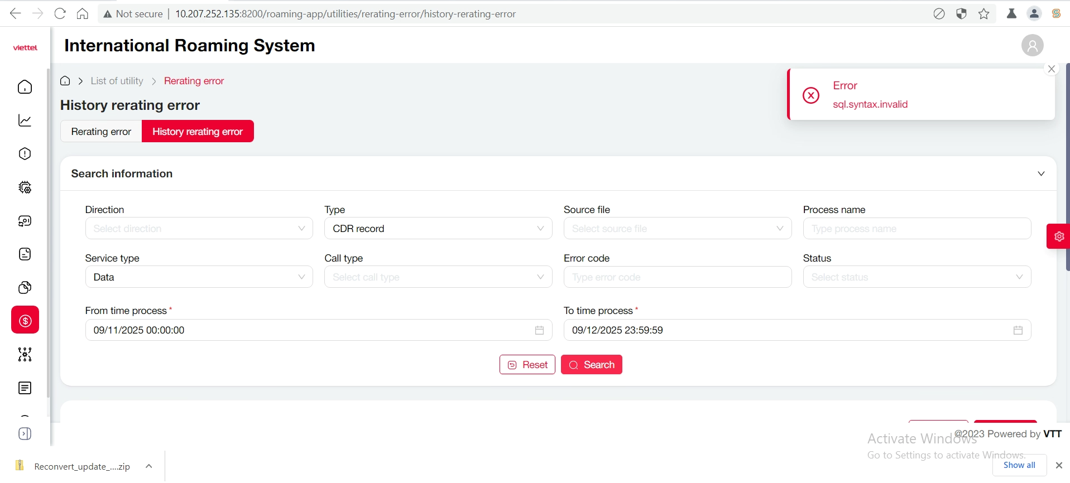Screen dimensions: 1070x483
Task: Open the user avatar icon at top right
Action: (1032, 46)
